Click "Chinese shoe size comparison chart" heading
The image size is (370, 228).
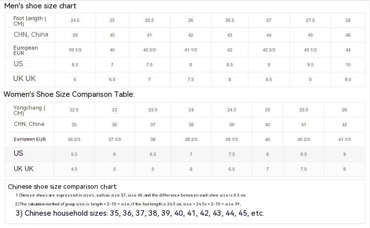62,187
